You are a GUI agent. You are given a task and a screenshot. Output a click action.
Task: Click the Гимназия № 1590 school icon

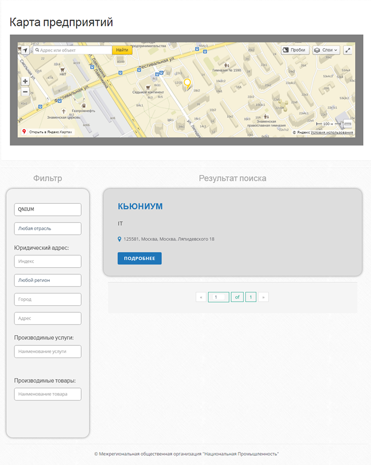tap(227, 65)
